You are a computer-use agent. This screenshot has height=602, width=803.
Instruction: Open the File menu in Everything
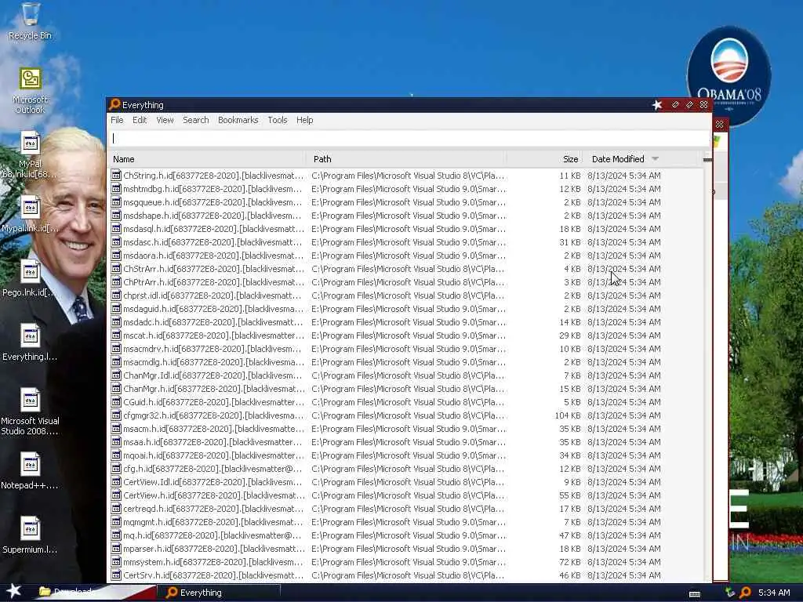coord(117,120)
